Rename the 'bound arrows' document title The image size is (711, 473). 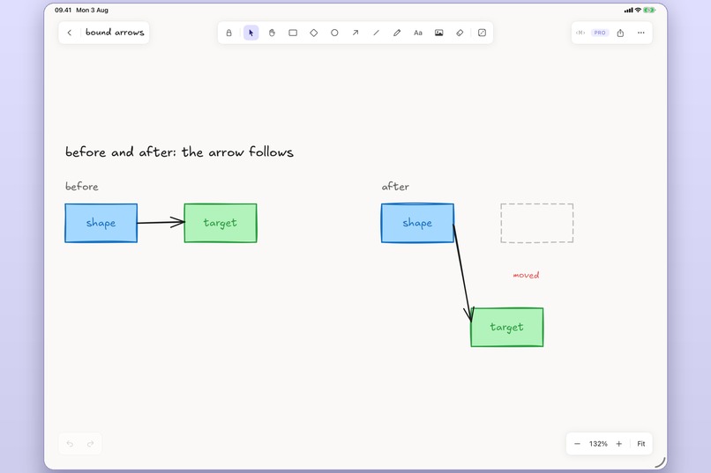(115, 32)
